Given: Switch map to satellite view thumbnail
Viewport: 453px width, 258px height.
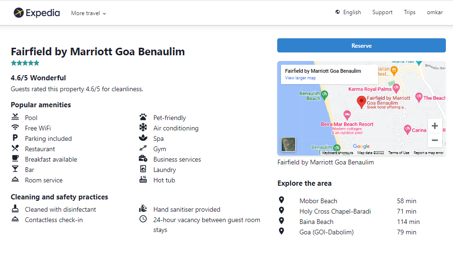Looking at the screenshot, I should pyautogui.click(x=288, y=144).
